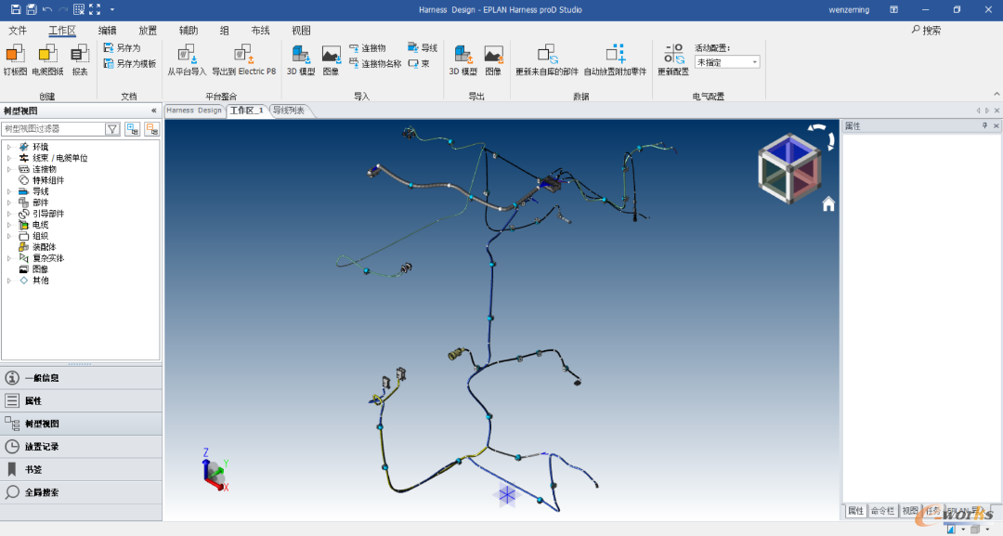Click the view orientation cube
Viewport: 1003px width, 536px height.
tap(789, 168)
